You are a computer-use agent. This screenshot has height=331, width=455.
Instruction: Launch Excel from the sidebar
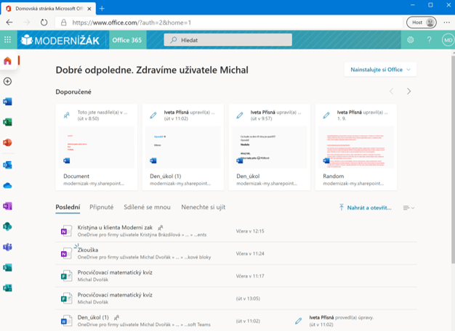pyautogui.click(x=8, y=123)
